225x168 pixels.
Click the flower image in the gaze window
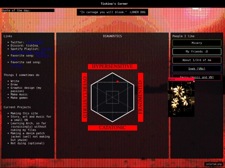pyautogui.click(x=181, y=99)
